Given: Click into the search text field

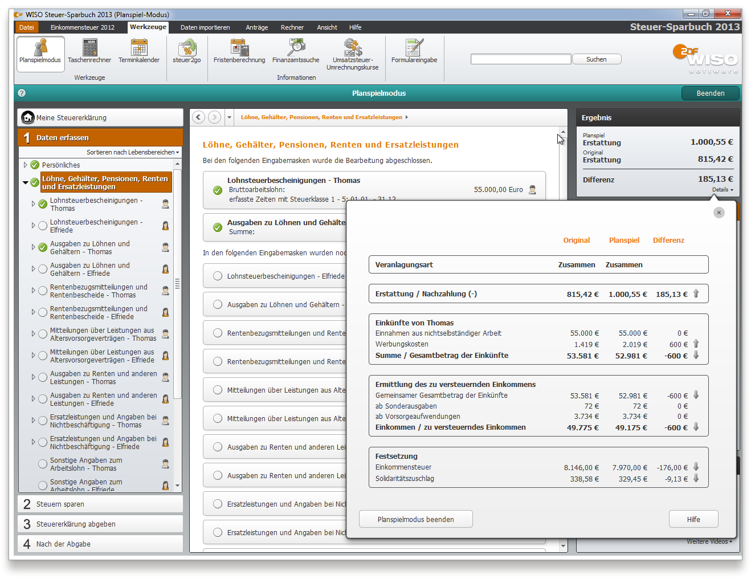Looking at the screenshot, I should coord(520,59).
